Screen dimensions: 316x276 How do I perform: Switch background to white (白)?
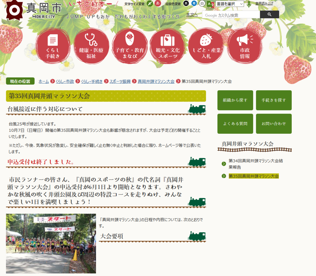click(x=202, y=3)
